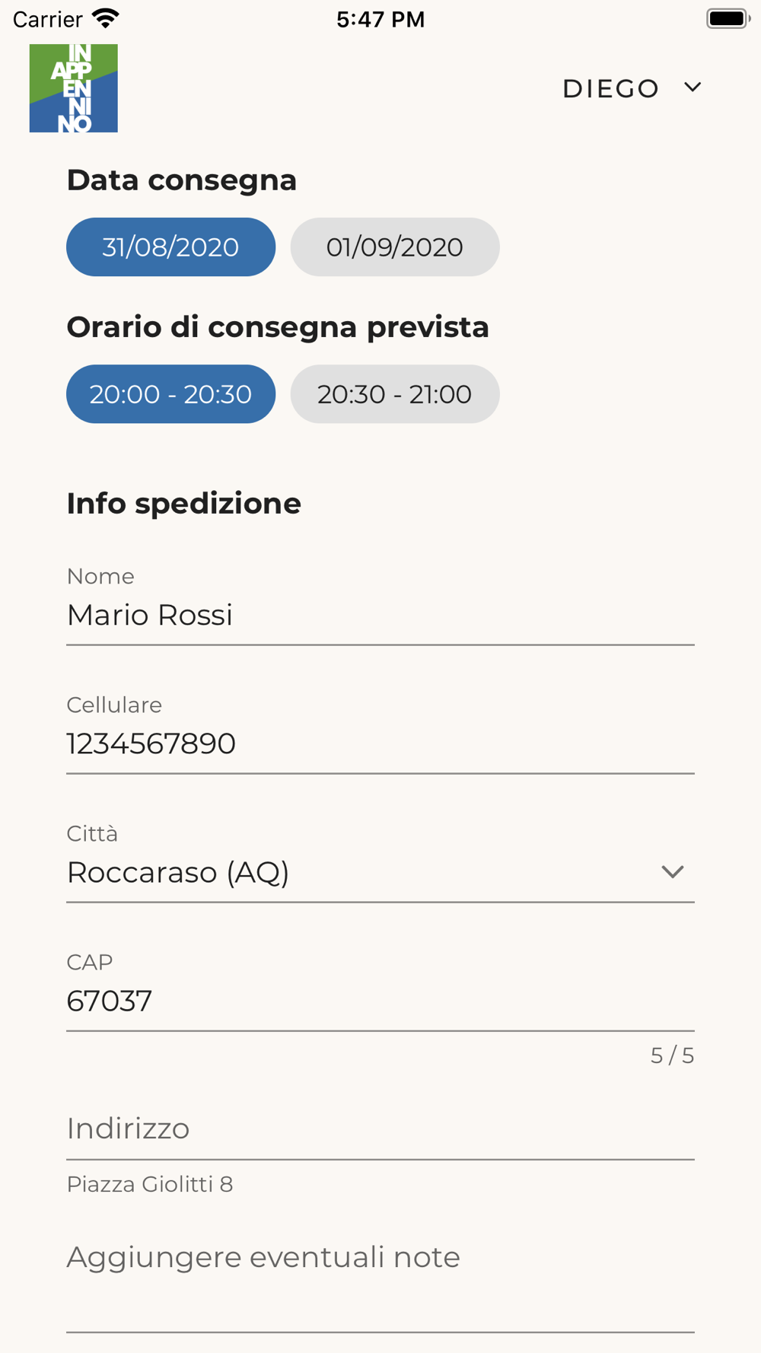Expand the Città dropdown arrow
This screenshot has width=761, height=1353.
coord(672,871)
